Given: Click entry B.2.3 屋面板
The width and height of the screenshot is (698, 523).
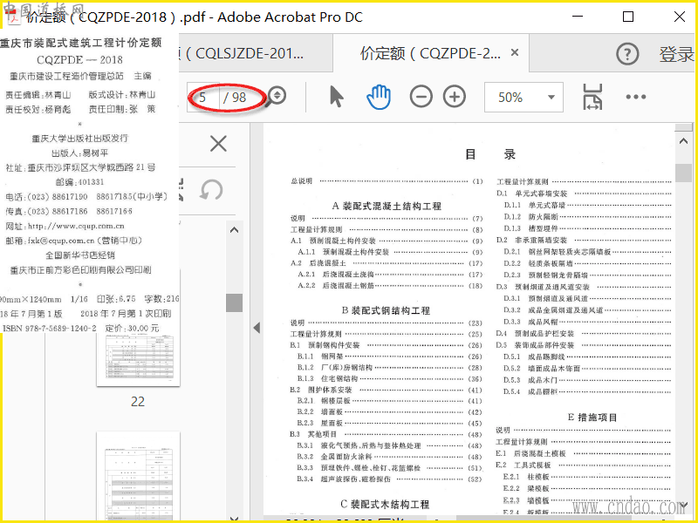Looking at the screenshot, I should (x=390, y=423).
